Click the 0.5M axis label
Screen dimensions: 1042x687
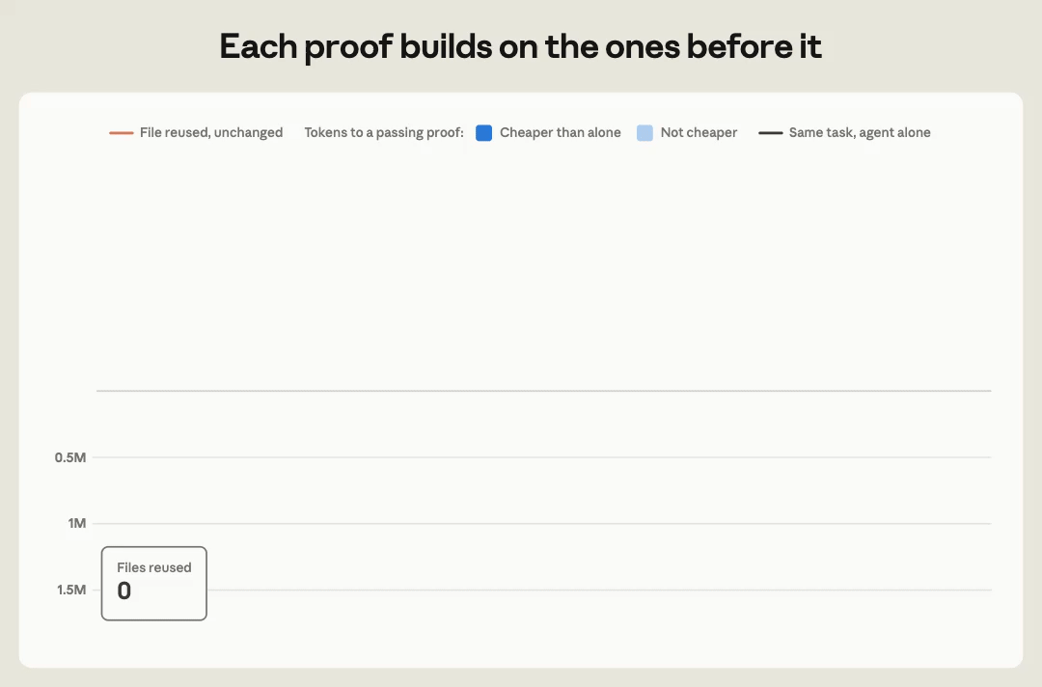click(70, 457)
